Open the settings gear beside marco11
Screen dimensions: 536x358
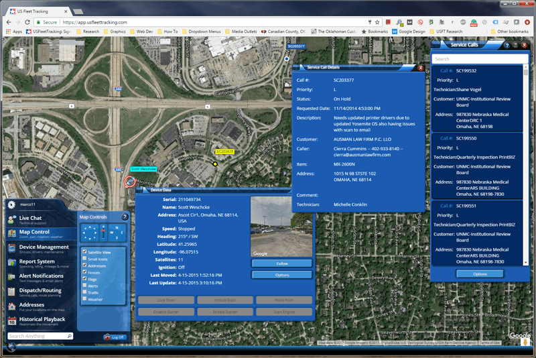[x=11, y=204]
